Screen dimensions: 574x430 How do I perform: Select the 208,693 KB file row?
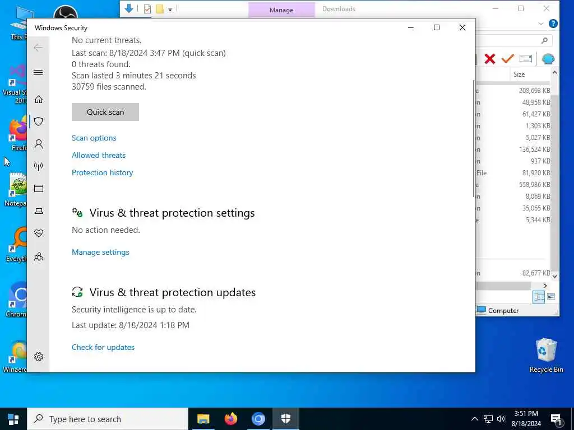point(513,90)
